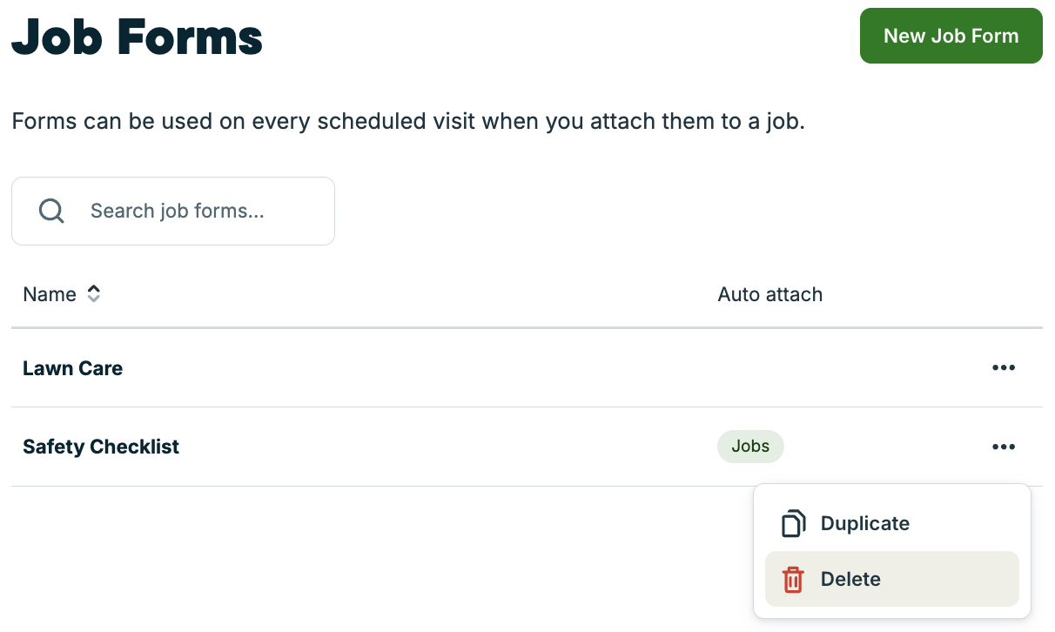Focus the Search job forms field
Image resolution: width=1055 pixels, height=632 pixels.
pyautogui.click(x=200, y=212)
